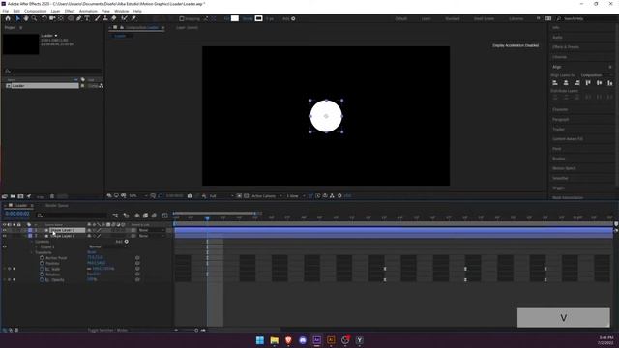Open the Effect menu
This screenshot has width=619, height=348.
click(x=70, y=11)
